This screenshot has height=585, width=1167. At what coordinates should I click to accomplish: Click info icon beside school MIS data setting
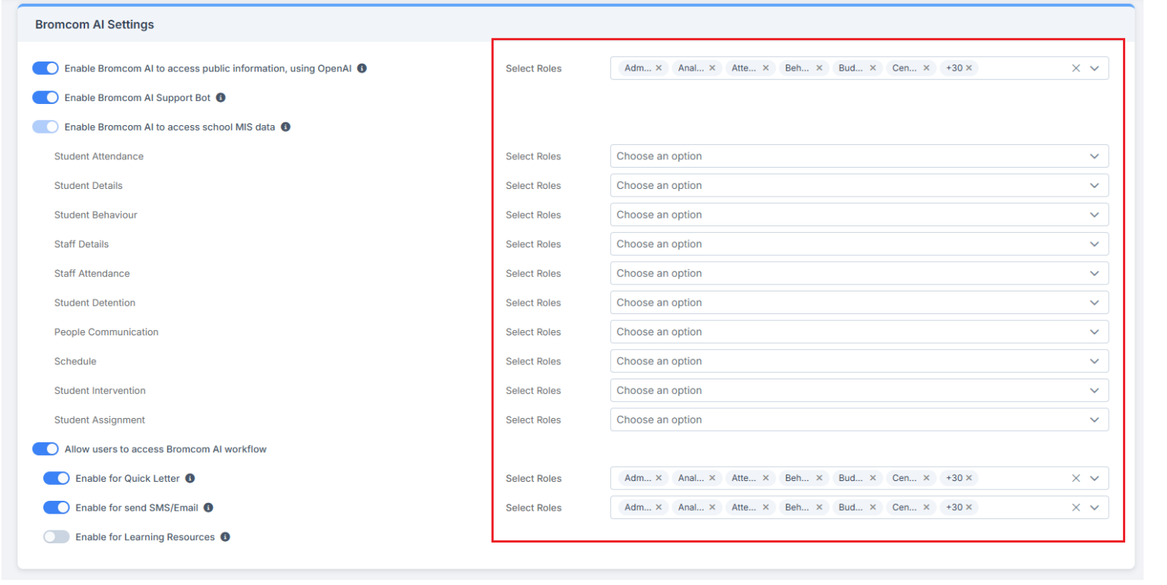(x=286, y=127)
